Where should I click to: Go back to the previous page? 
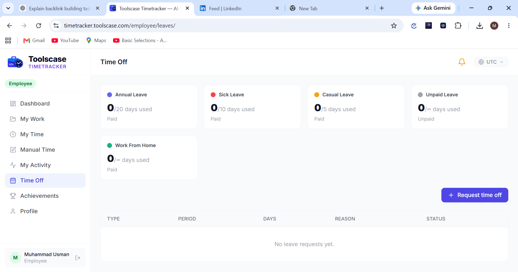click(x=9, y=26)
